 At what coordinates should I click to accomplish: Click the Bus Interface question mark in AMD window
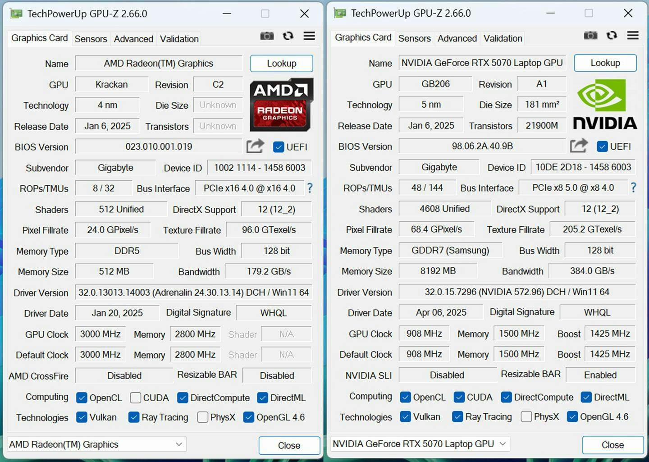(x=310, y=188)
